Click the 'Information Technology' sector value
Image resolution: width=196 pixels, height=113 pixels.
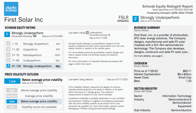pos(177,96)
